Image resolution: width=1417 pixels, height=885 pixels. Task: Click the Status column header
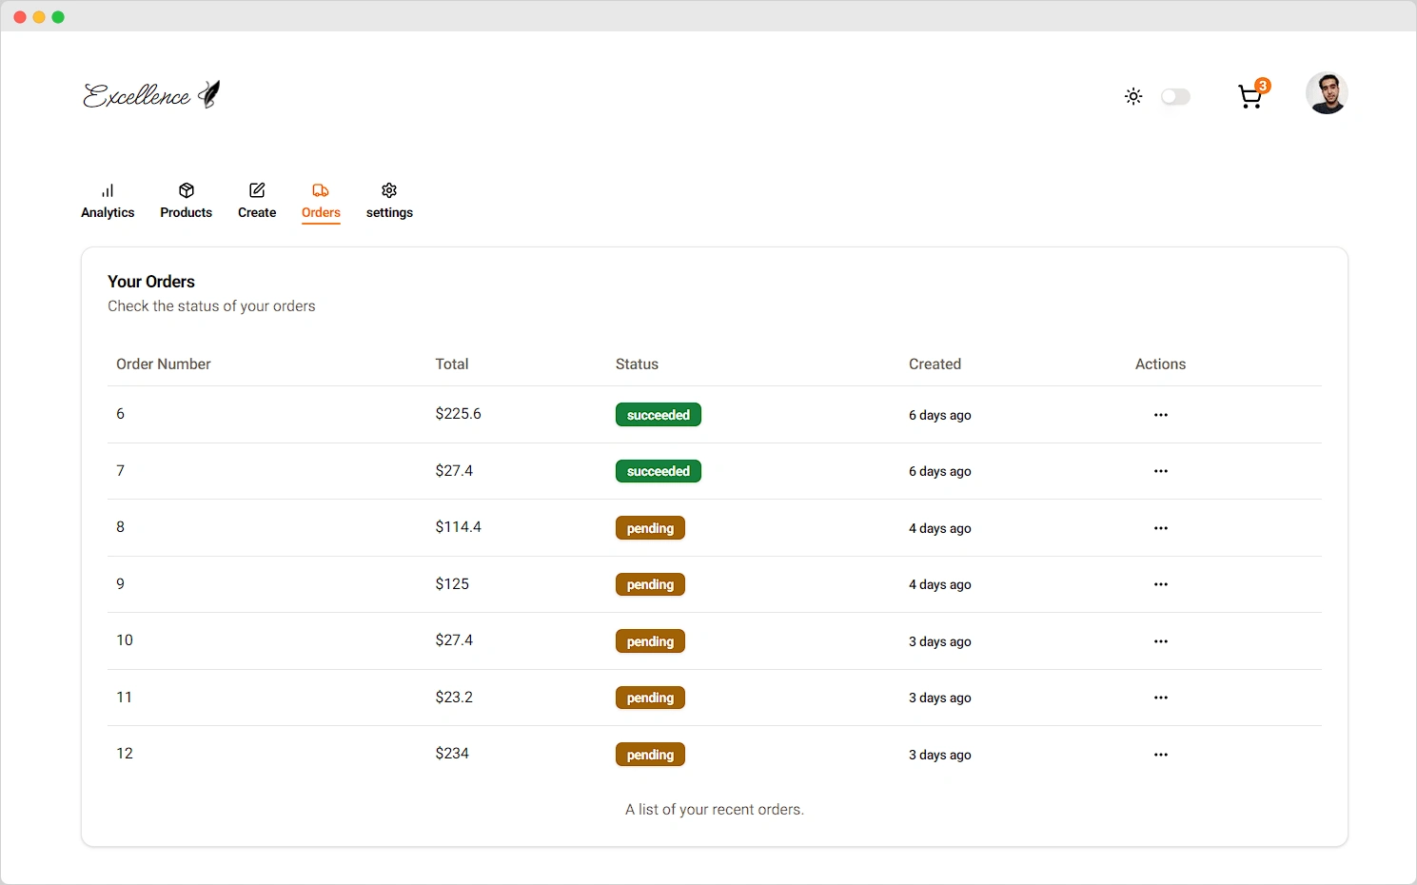click(x=637, y=364)
